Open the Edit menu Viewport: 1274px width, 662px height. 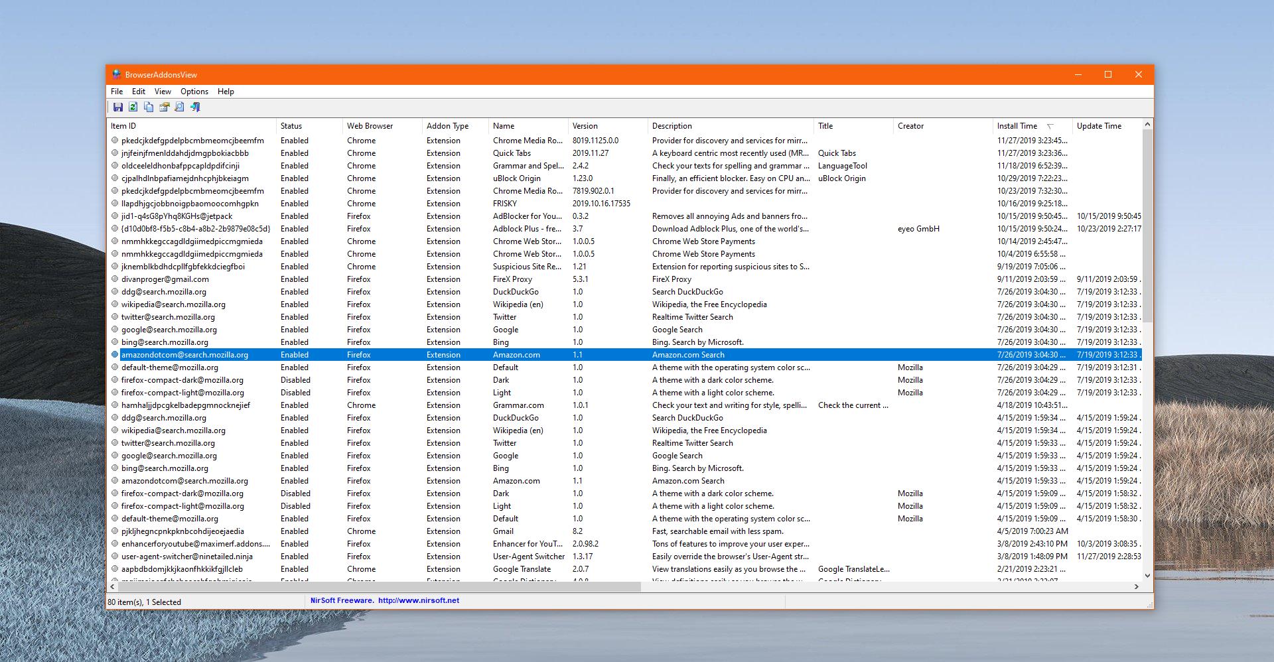[138, 92]
